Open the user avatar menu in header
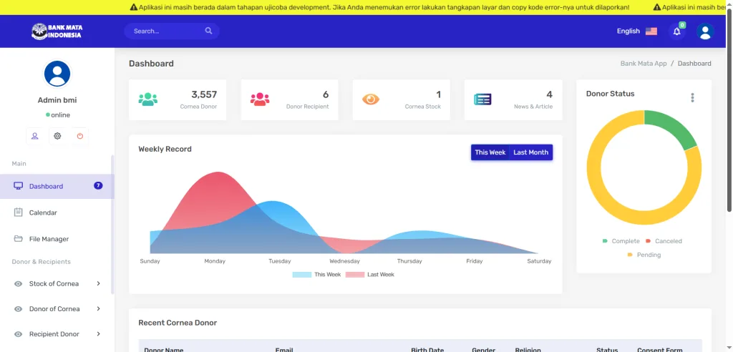This screenshot has width=733, height=352. 705,31
